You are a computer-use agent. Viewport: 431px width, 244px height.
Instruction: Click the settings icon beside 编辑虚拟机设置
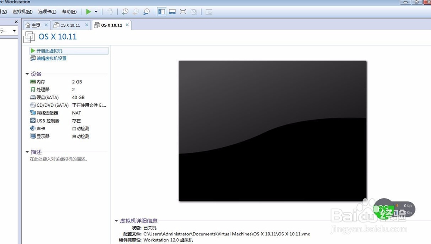click(x=33, y=58)
